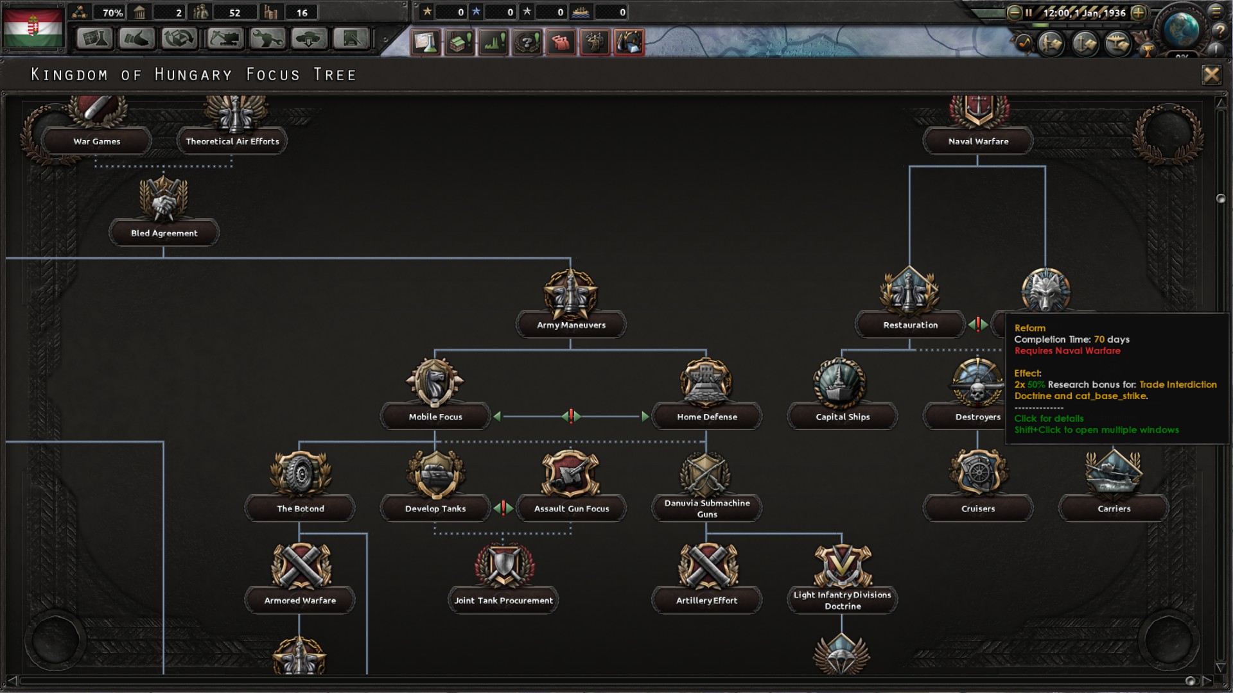Screen dimensions: 1233x693
Task: Open the Research view with the flask icon
Action: (x=95, y=39)
